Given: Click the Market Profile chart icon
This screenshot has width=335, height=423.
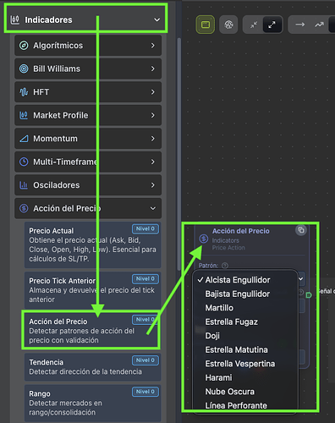Looking at the screenshot, I should click(24, 115).
